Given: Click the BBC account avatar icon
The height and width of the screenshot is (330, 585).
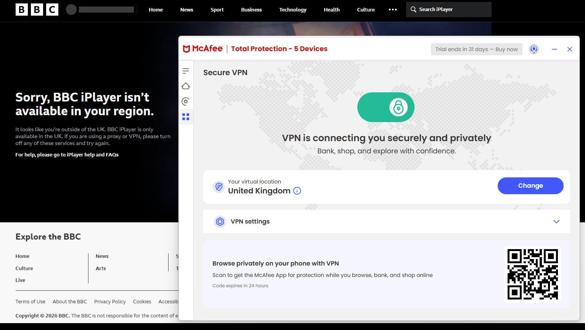Looking at the screenshot, I should click(71, 10).
